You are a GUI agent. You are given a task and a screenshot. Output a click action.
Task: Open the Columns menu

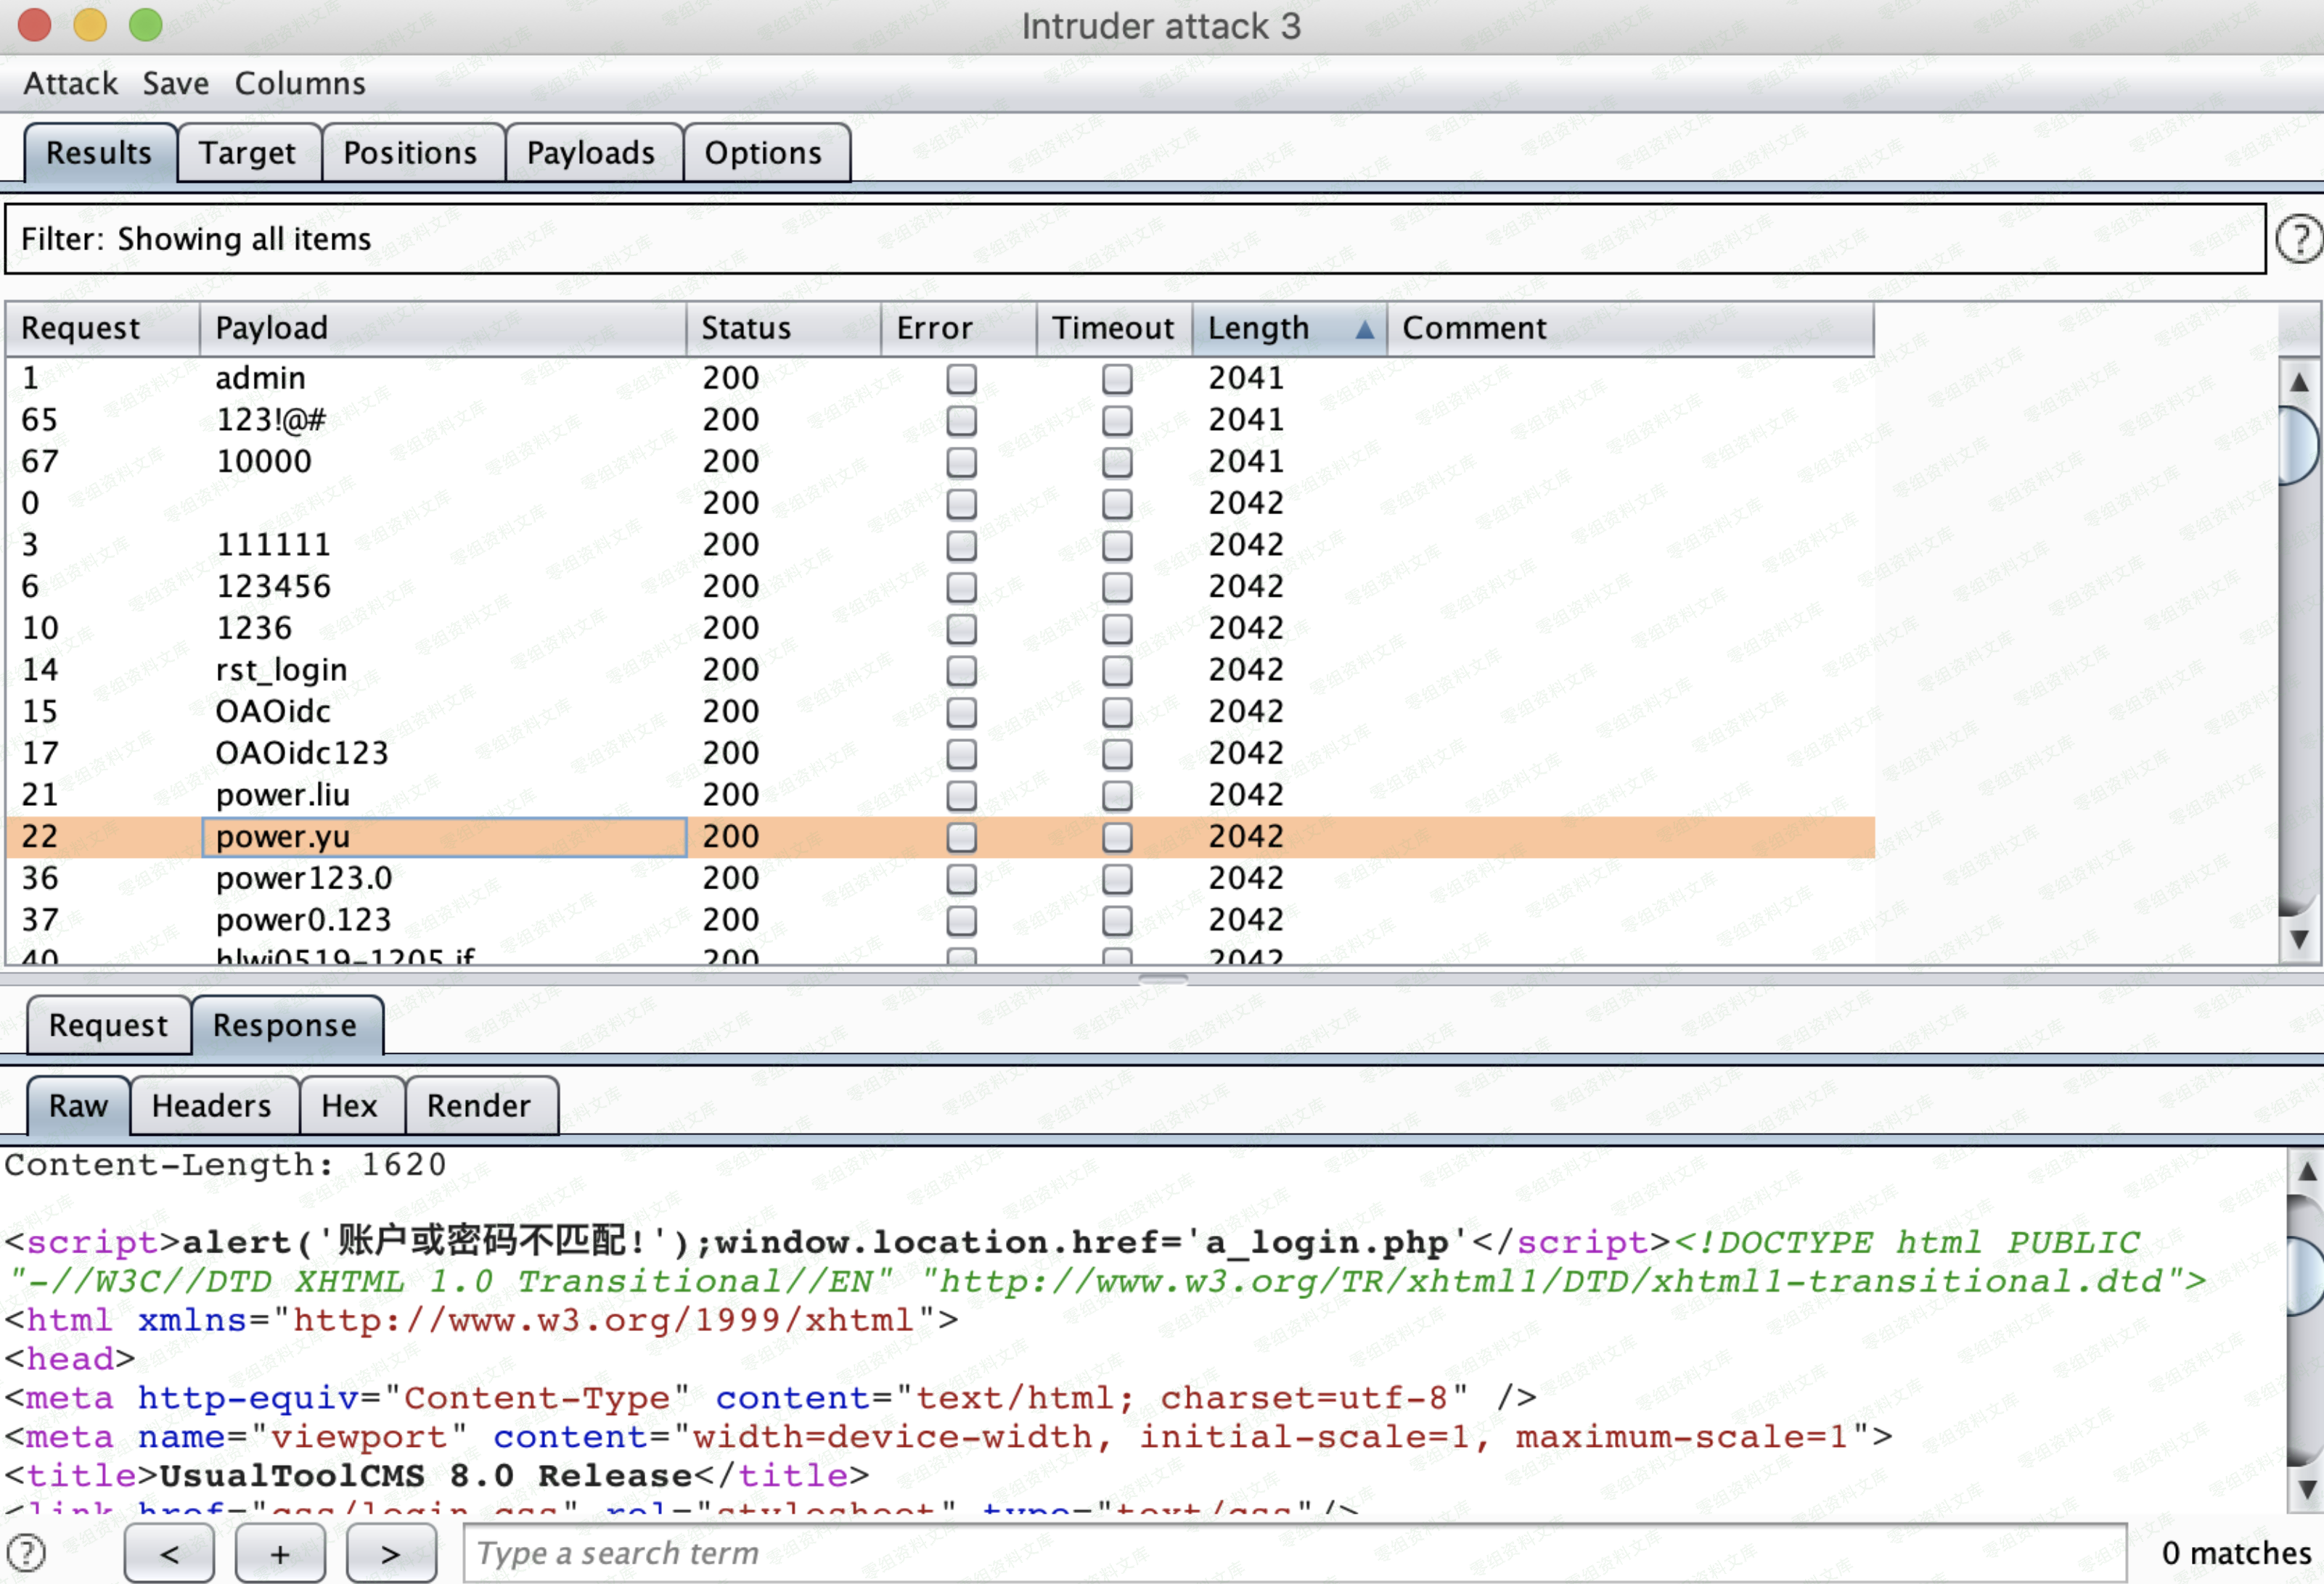pos(300,83)
